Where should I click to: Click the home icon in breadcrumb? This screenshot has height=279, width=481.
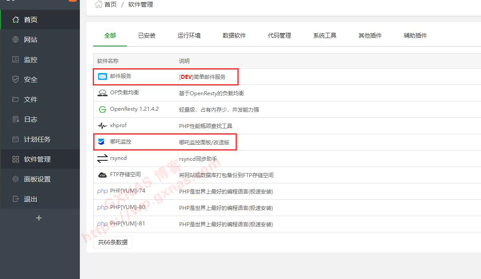coord(99,4)
